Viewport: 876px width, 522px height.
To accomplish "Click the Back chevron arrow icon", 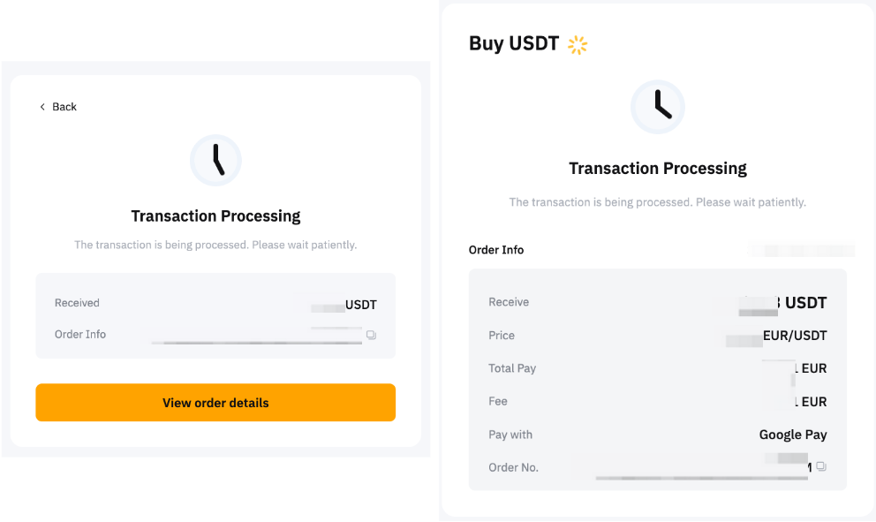I will point(42,107).
